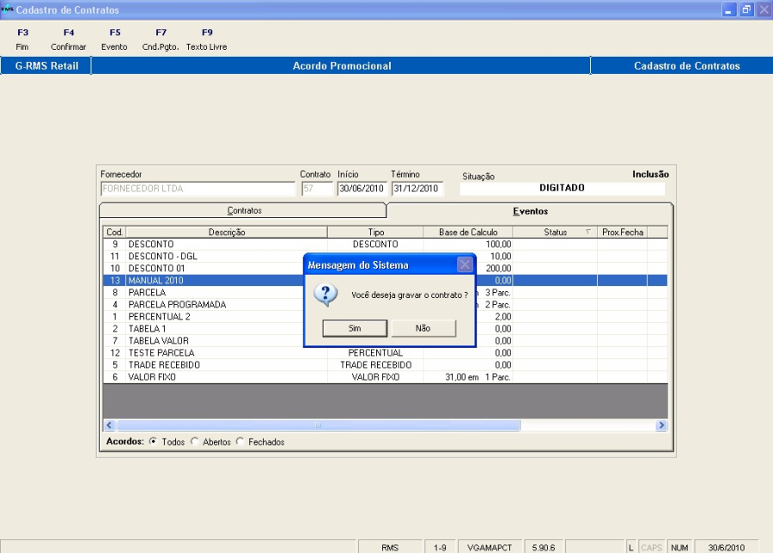Open F7 Cnd.Pgto. payment conditions
Image resolution: width=773 pixels, height=553 pixels.
(x=161, y=39)
